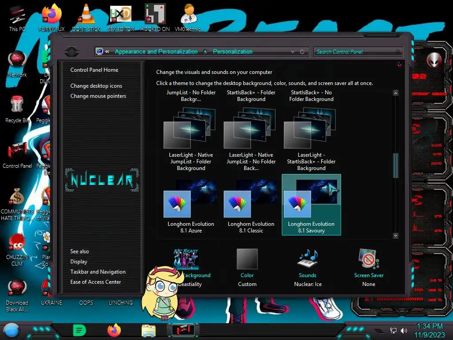The height and width of the screenshot is (340, 453).
Task: Refresh the Control Panel address bar
Action: [302, 52]
